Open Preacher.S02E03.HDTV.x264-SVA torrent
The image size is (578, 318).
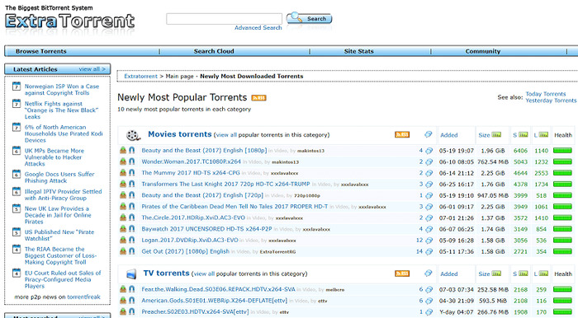click(x=195, y=311)
